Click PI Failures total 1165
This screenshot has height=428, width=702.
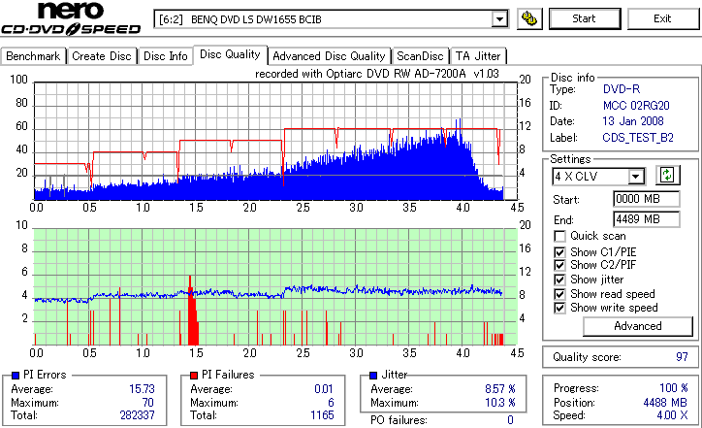322,415
